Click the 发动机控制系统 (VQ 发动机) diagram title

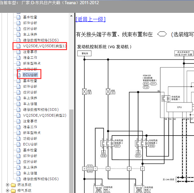(104, 47)
